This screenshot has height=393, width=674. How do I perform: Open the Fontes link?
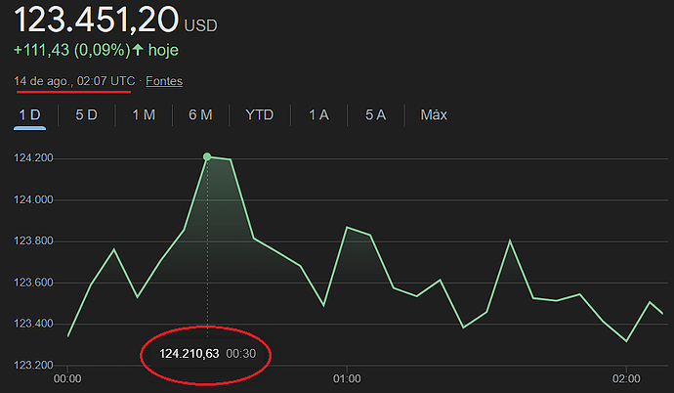point(164,81)
